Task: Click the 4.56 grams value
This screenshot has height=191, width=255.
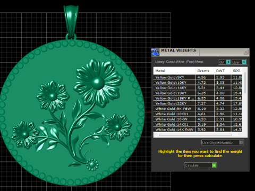Action: pyautogui.click(x=201, y=77)
